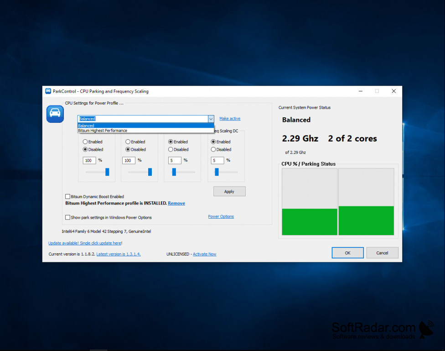445x351 pixels.
Task: Click the Activate Now link
Action: pos(205,254)
